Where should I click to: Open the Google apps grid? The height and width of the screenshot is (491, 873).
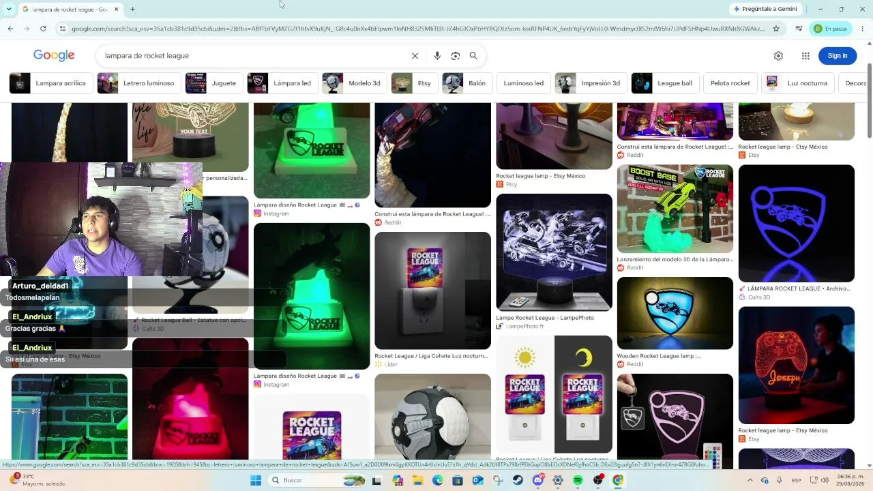click(805, 56)
